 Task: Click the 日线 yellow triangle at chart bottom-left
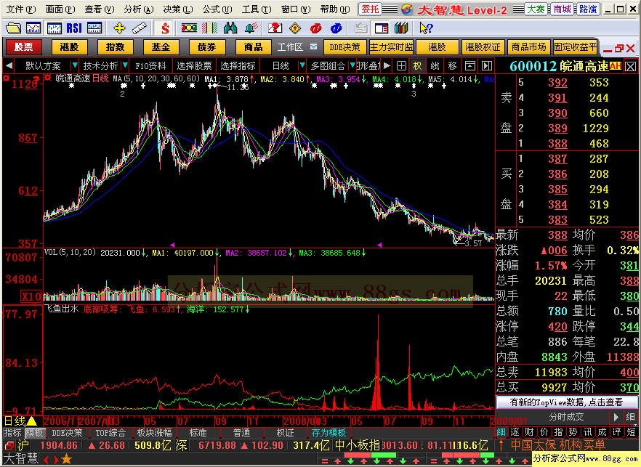tap(31, 421)
